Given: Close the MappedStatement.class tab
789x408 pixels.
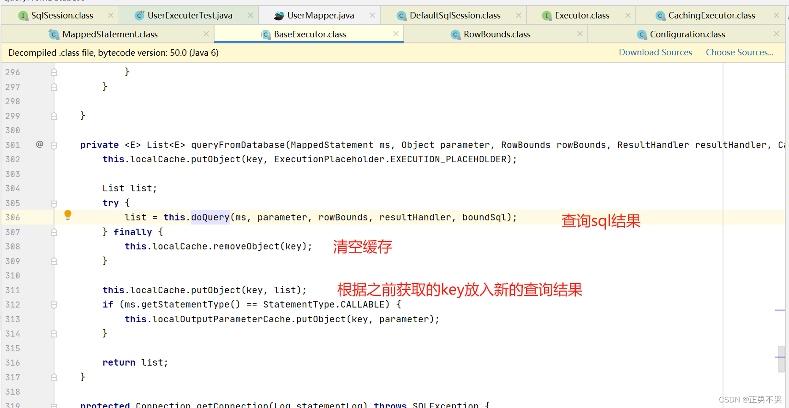Looking at the screenshot, I should pyautogui.click(x=206, y=34).
